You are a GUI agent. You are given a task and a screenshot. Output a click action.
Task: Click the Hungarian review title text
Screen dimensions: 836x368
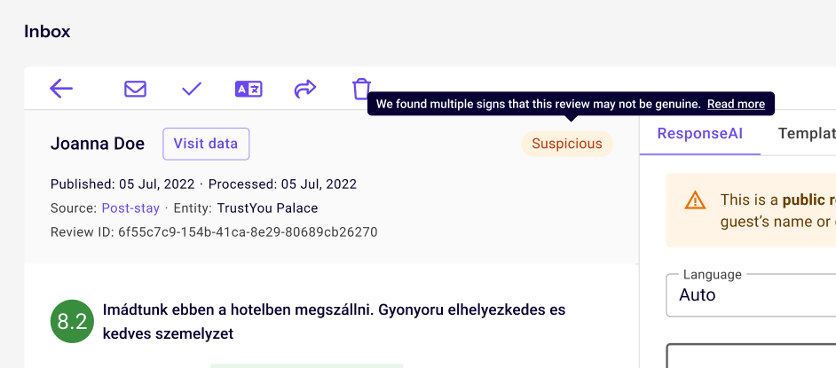tap(334, 322)
